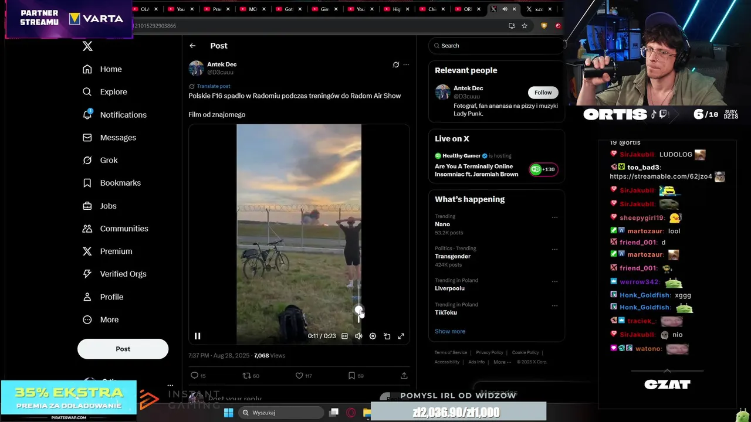
Task: Open video settings gear
Action: 373,336
